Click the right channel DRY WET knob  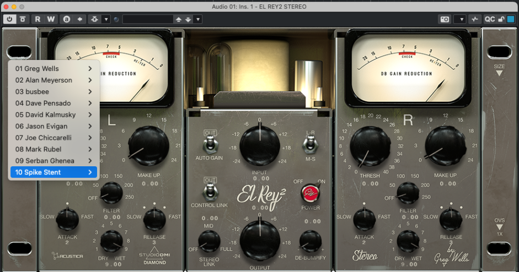[408, 242]
